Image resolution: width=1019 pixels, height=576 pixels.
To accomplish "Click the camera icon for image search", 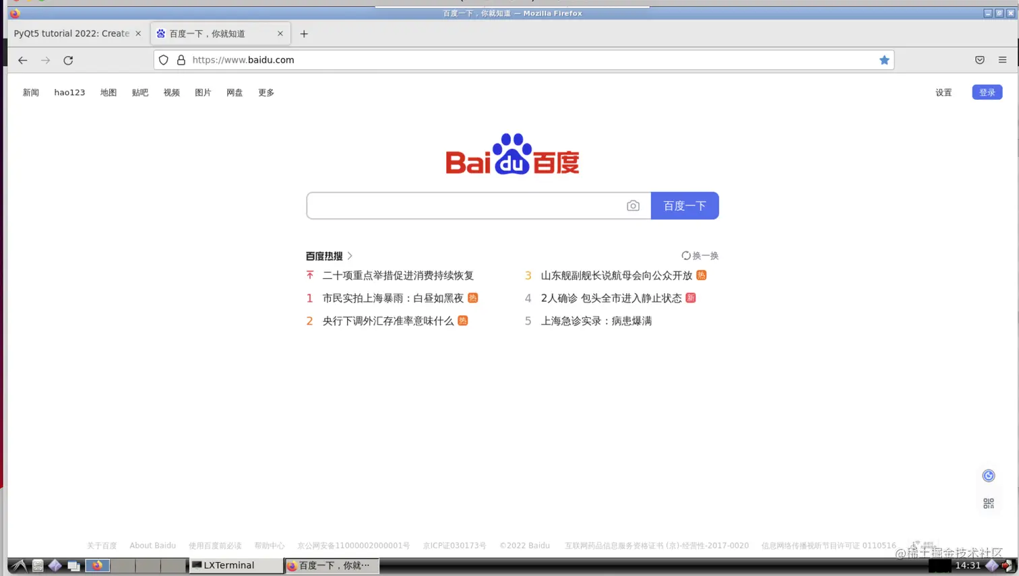I will 632,205.
